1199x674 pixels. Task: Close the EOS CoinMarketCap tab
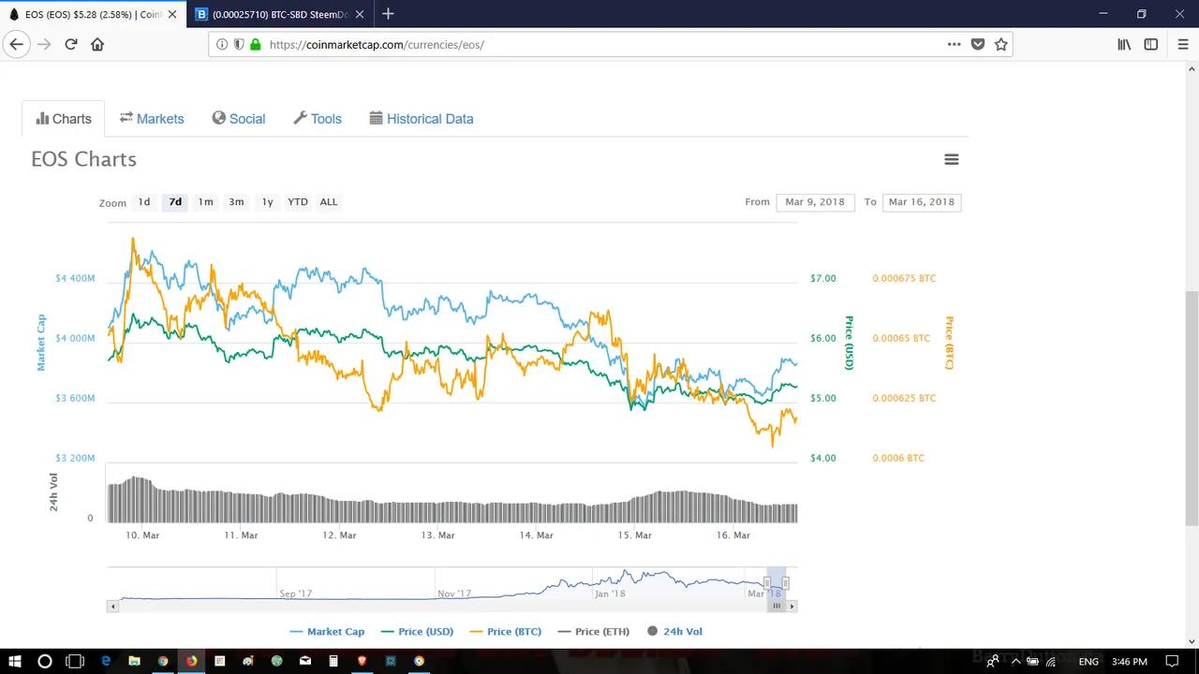(171, 14)
